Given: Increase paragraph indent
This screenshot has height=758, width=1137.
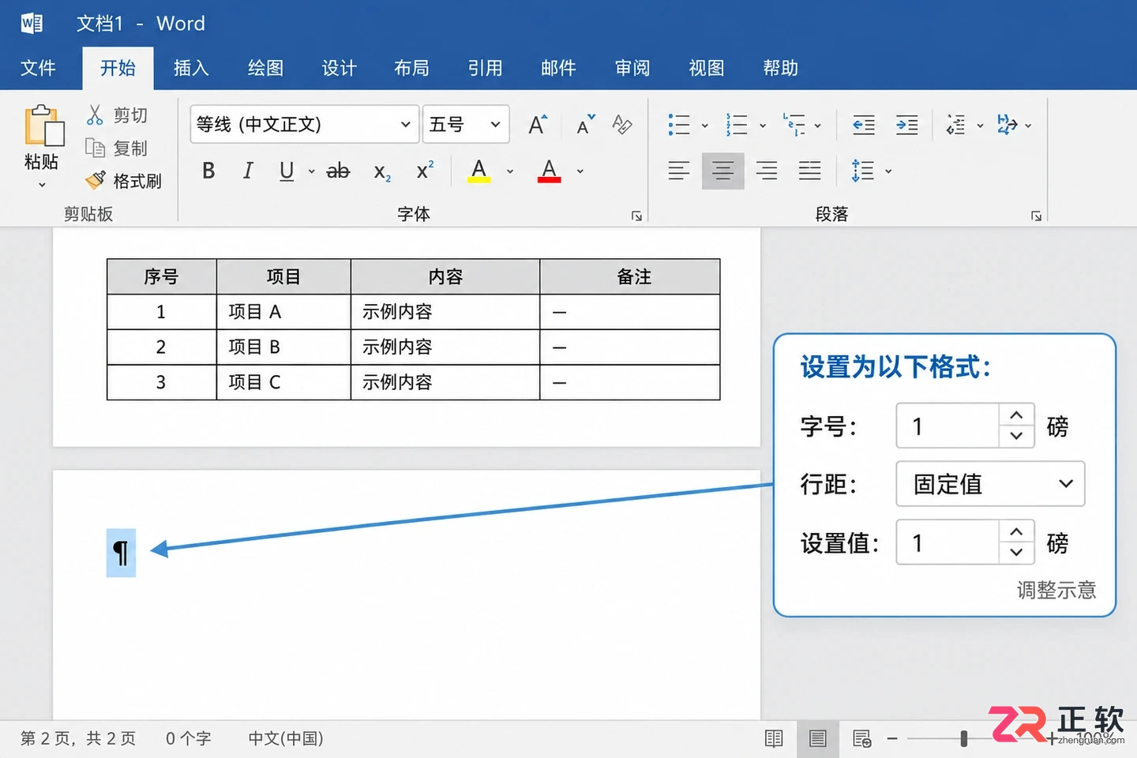Looking at the screenshot, I should 907,125.
